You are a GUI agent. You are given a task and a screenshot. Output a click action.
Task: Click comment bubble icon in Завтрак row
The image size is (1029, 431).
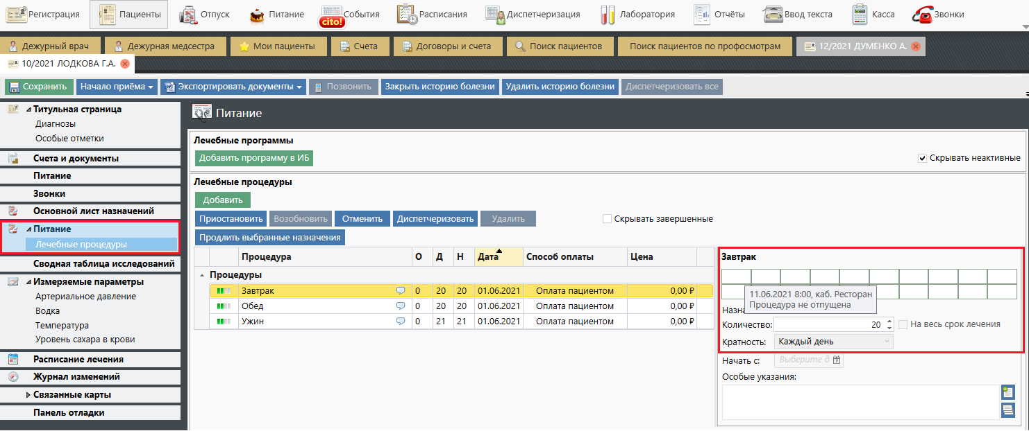(401, 291)
